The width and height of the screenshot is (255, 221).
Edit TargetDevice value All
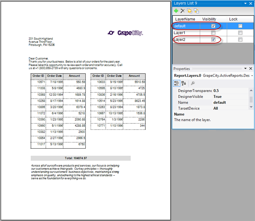coord(231,108)
